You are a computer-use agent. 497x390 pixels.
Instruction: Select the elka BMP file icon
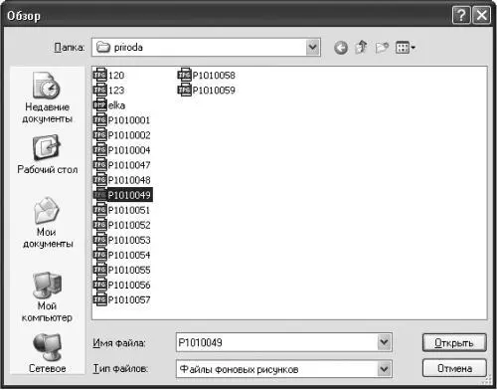pos(100,105)
